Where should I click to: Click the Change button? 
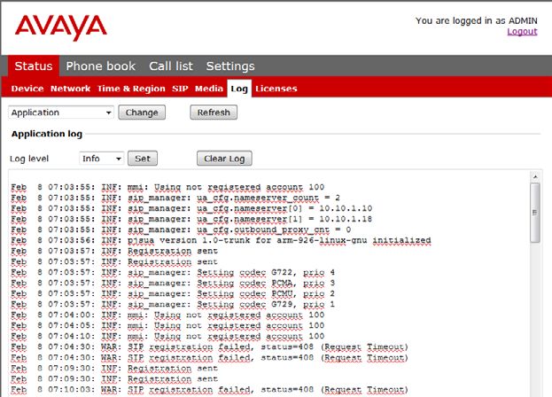(x=142, y=113)
